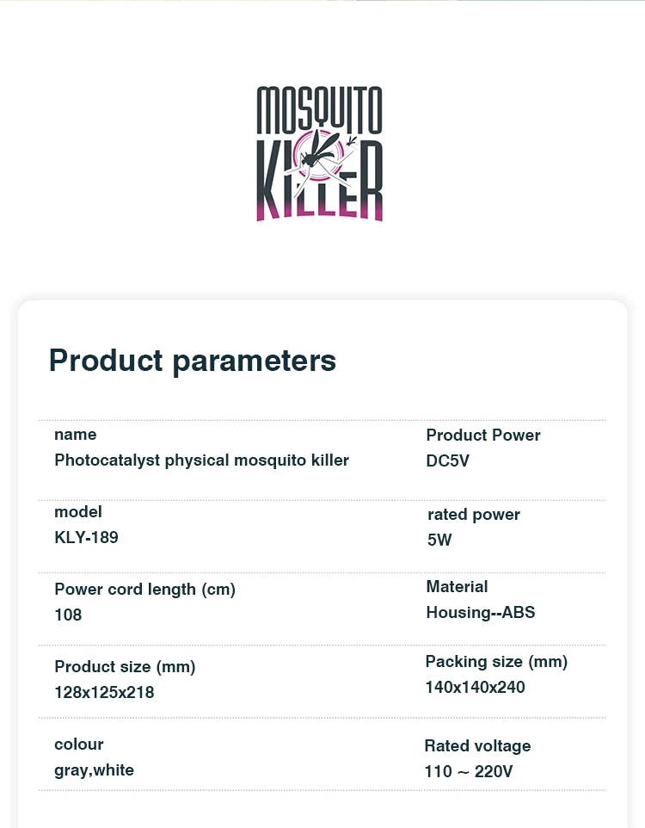Click the 128x125x218 dimensions
Screen dimensions: 645x828
pyautogui.click(x=104, y=692)
